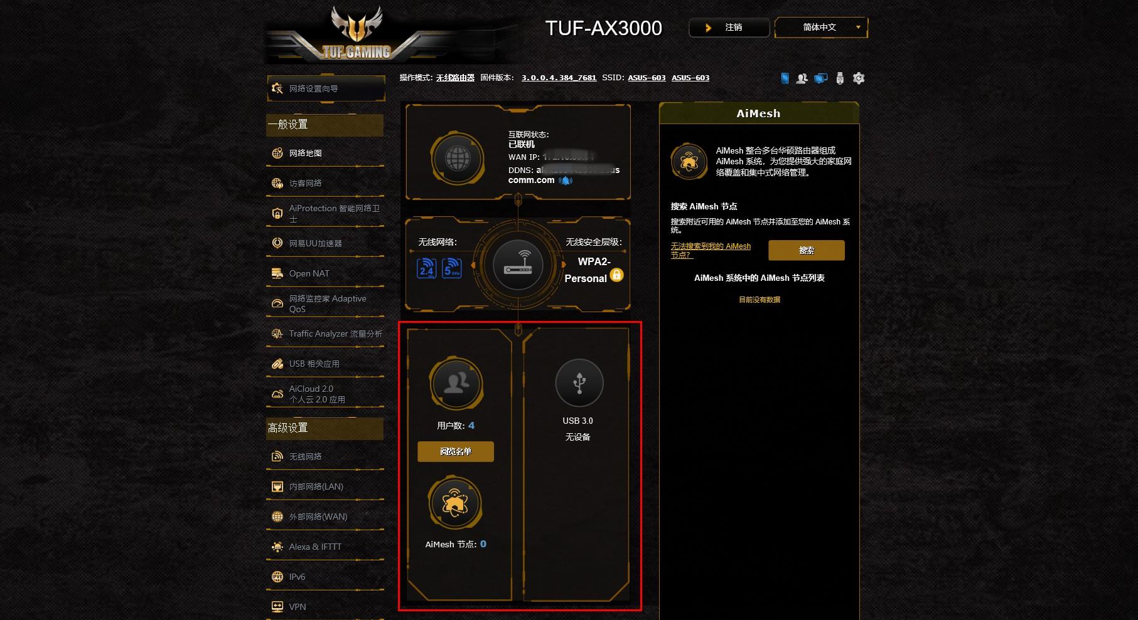Click the 注销 logout button

(x=729, y=28)
